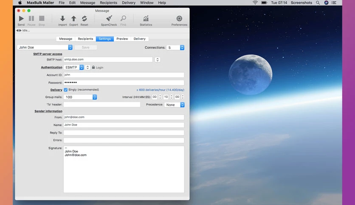The width and height of the screenshot is (355, 205).
Task: Click the interval hours stepper
Action: (x=160, y=97)
